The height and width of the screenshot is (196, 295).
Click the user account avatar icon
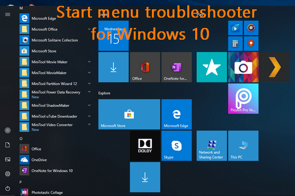click(8, 130)
